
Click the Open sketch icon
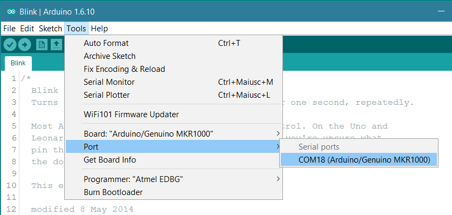tap(57, 45)
